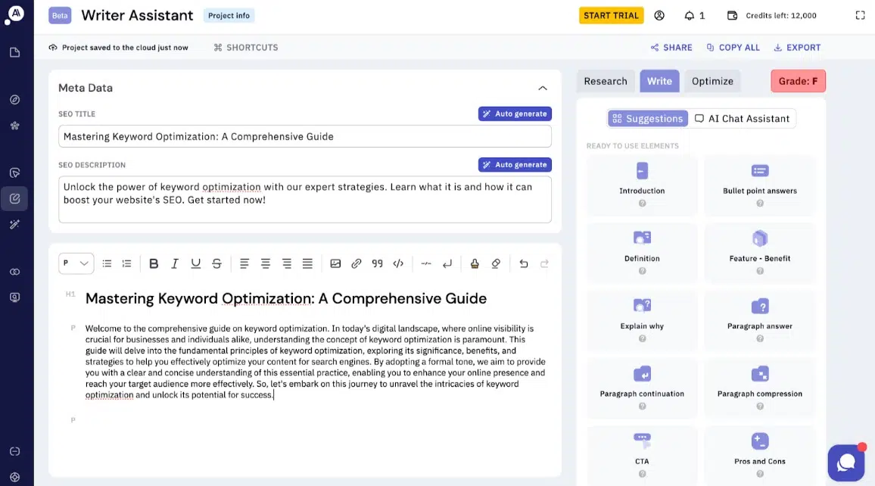Center align the paragraph text
The height and width of the screenshot is (486, 875).
[x=266, y=263]
